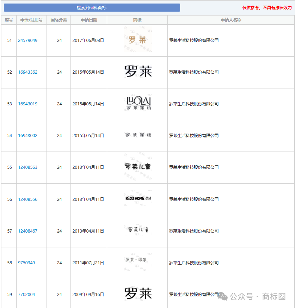This screenshot has width=295, height=308.
Task: View the gold 罗莱 trademark in row 51
Action: pyautogui.click(x=137, y=40)
